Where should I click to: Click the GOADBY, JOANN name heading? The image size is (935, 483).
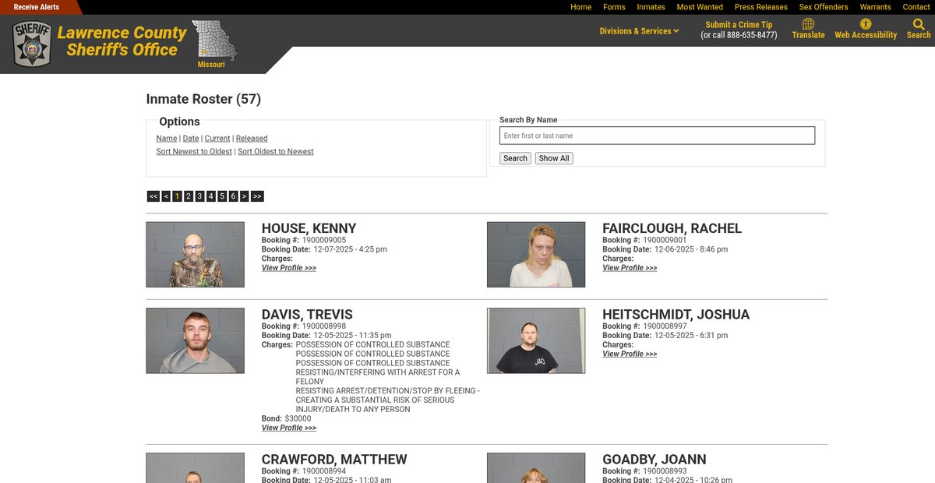(x=654, y=460)
